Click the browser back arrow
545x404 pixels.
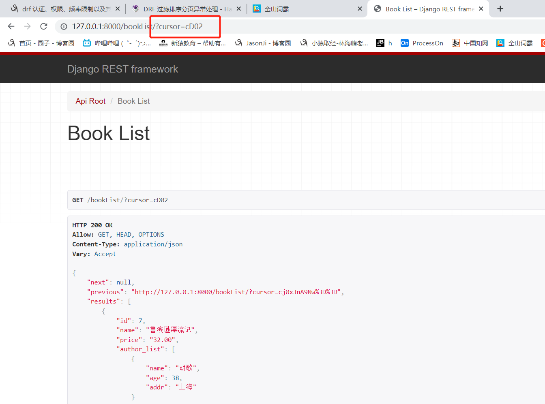[11, 26]
